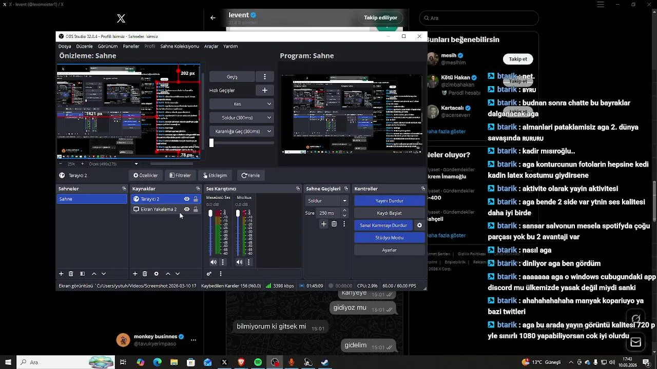
Task: Select the Sahne scene in list
Action: coord(92,199)
